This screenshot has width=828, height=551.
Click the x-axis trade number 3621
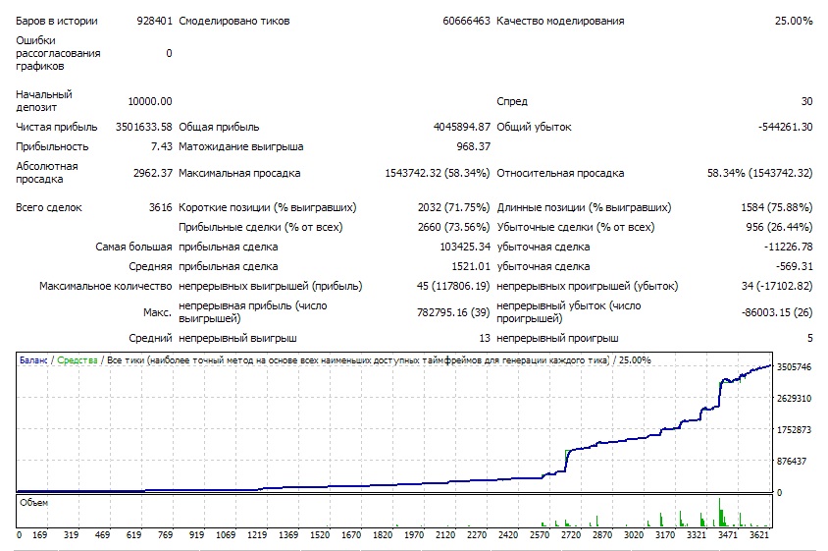(758, 534)
